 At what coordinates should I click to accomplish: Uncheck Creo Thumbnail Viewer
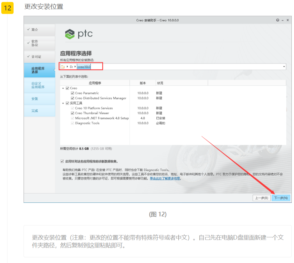[72, 113]
